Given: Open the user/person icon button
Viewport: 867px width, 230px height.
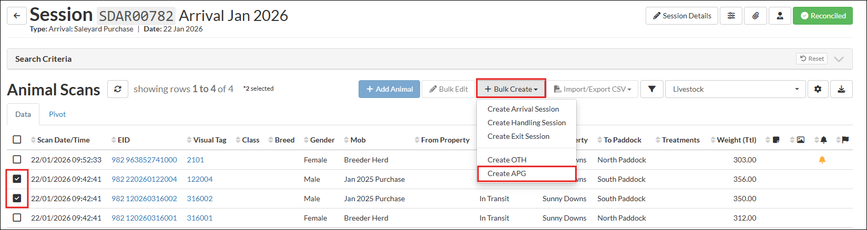Looking at the screenshot, I should (x=779, y=16).
